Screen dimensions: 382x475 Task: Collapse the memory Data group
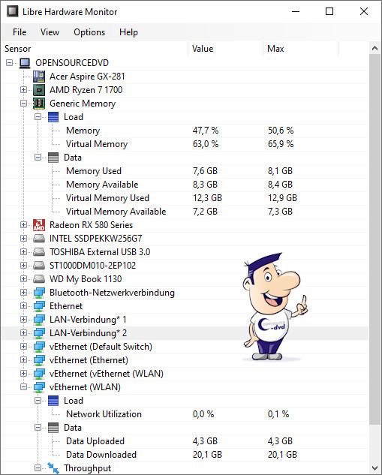coord(38,158)
